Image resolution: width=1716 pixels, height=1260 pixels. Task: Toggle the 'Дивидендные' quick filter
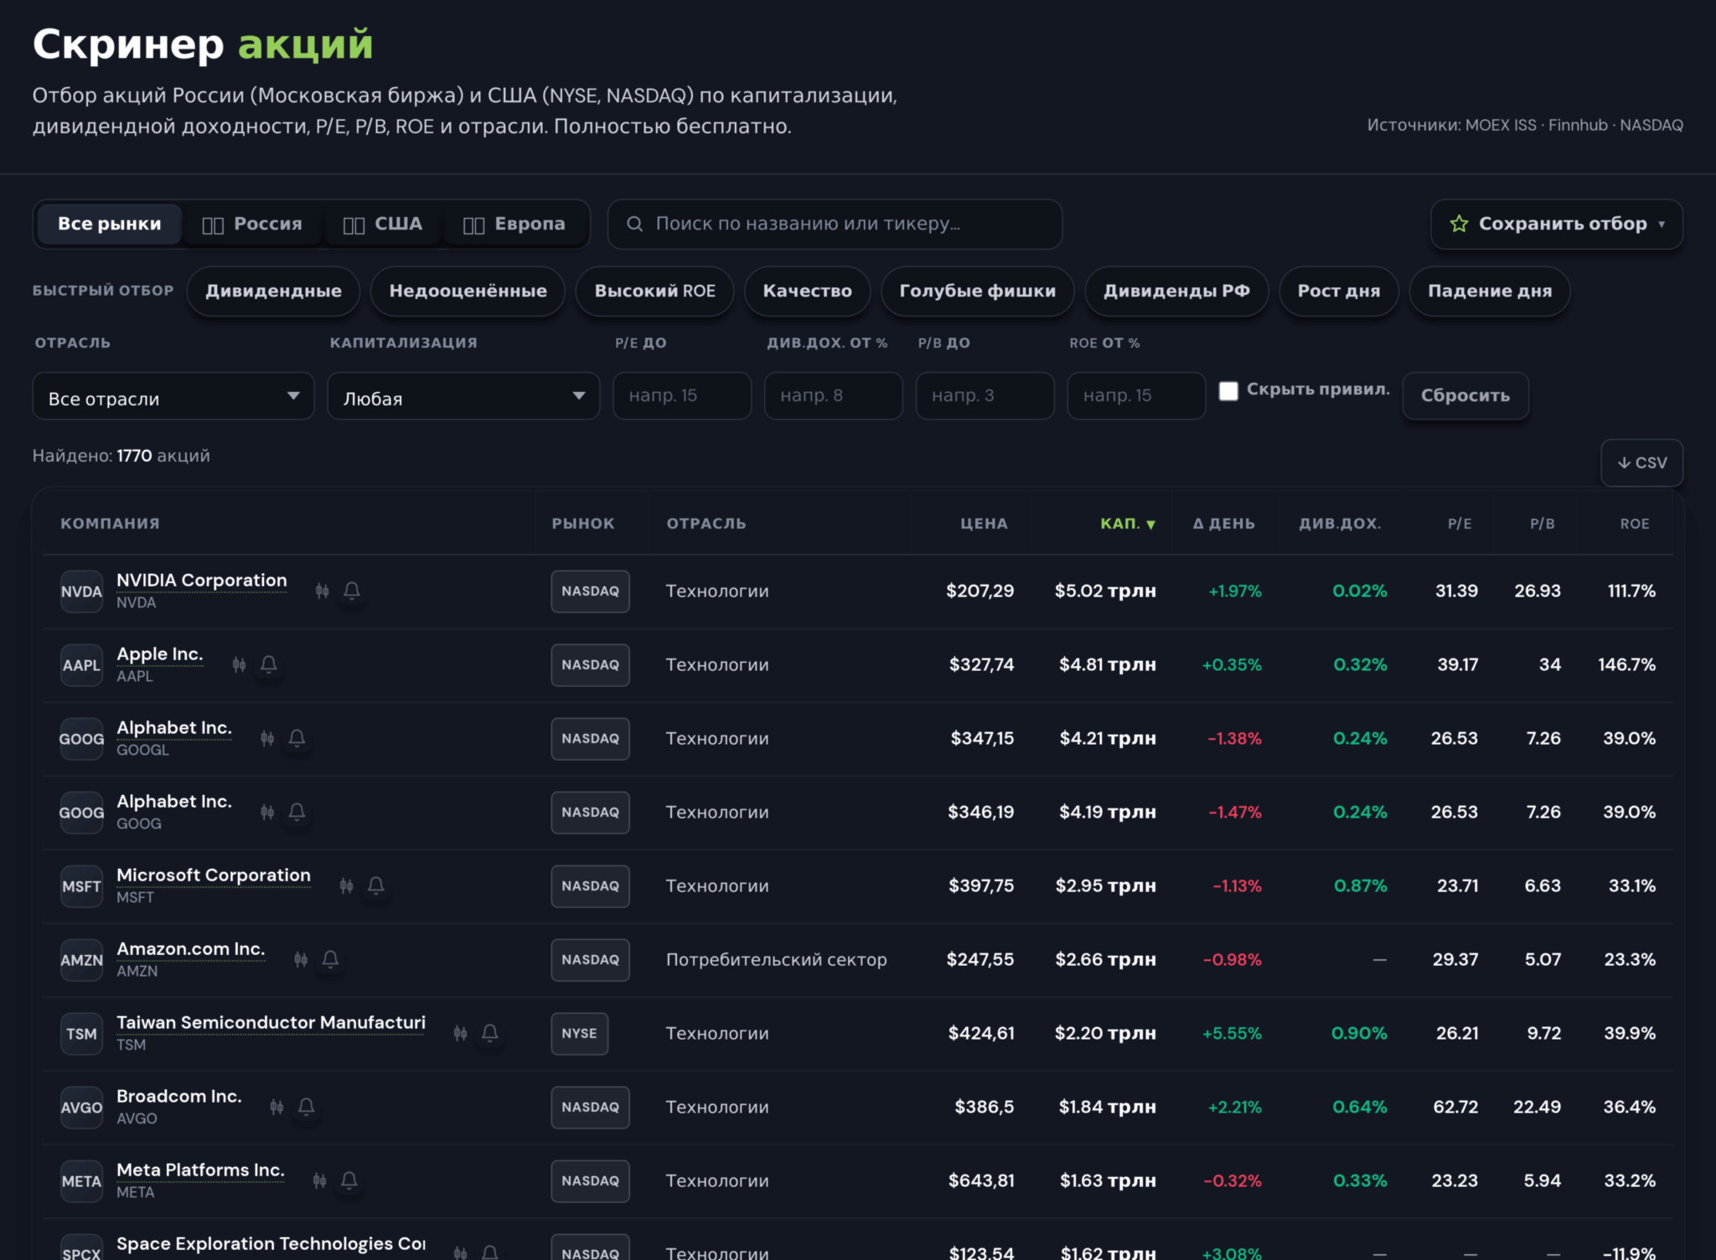pyautogui.click(x=273, y=291)
